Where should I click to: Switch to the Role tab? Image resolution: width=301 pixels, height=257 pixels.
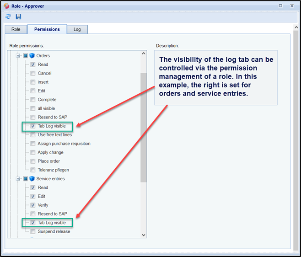[x=16, y=29]
